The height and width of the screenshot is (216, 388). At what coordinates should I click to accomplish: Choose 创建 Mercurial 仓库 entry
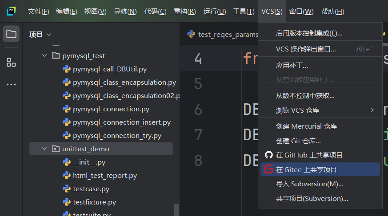coord(320,126)
